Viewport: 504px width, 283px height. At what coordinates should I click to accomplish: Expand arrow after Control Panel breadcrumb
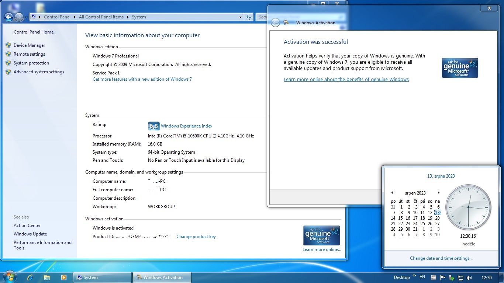click(75, 17)
